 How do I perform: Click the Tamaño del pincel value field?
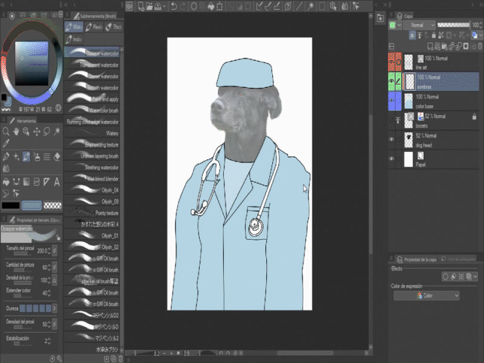point(43,250)
